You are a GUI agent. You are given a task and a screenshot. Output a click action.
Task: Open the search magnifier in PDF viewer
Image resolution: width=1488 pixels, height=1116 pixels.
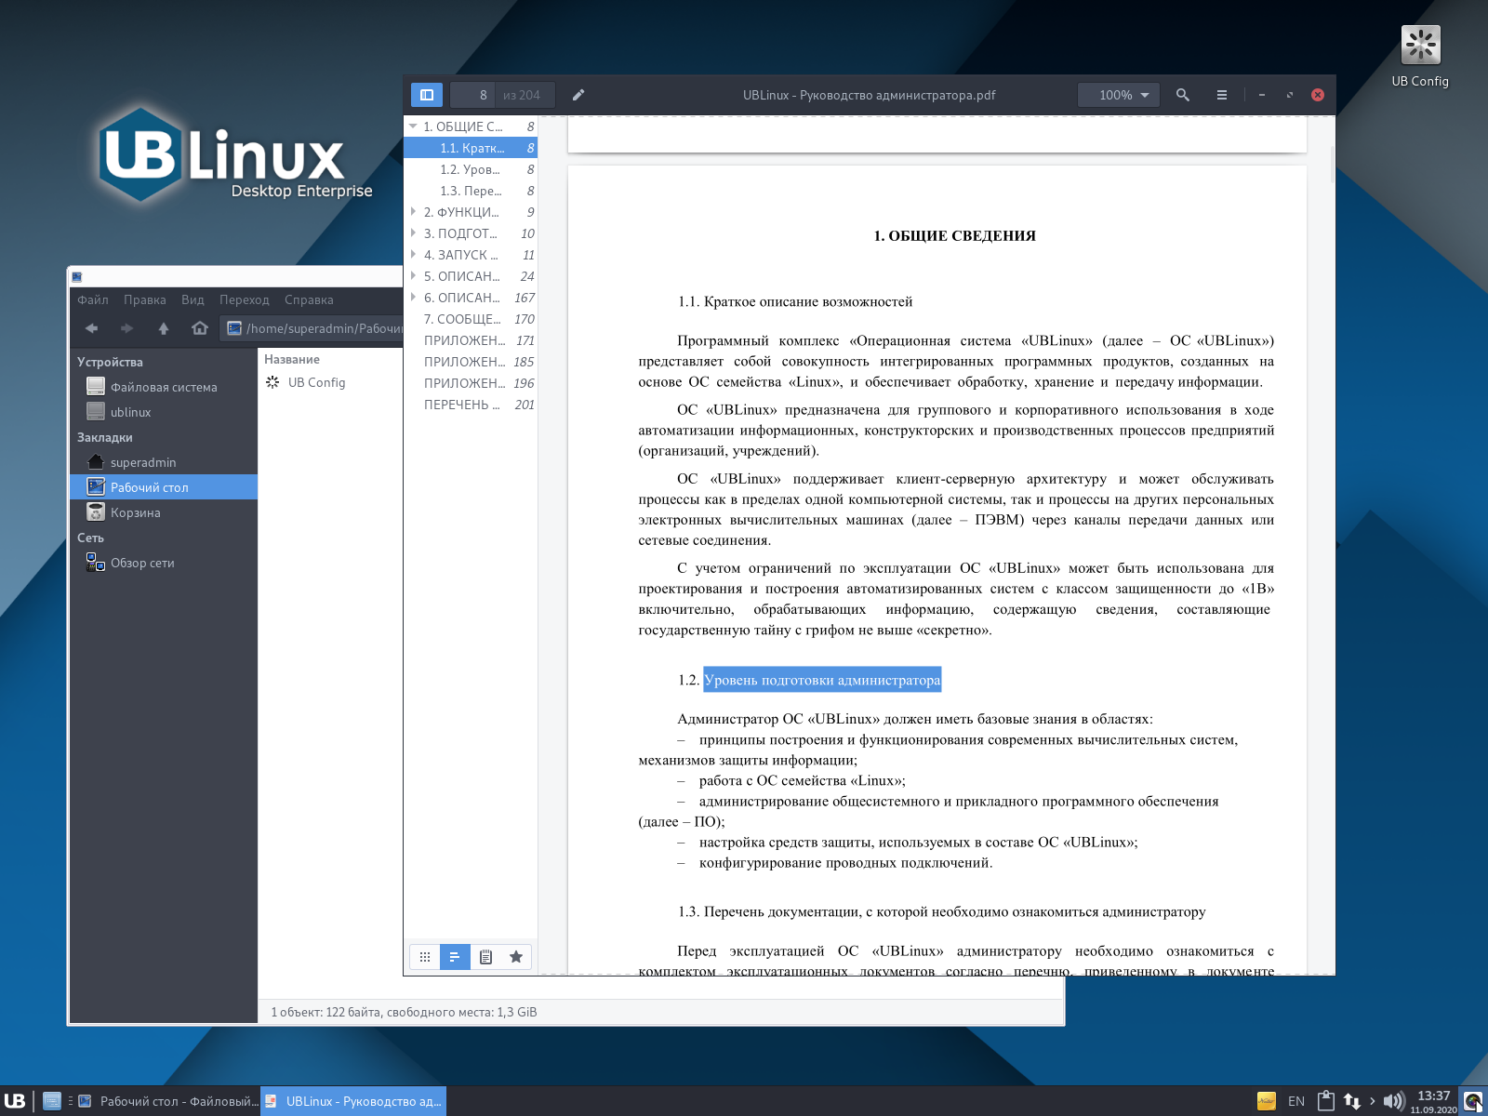coord(1183,95)
